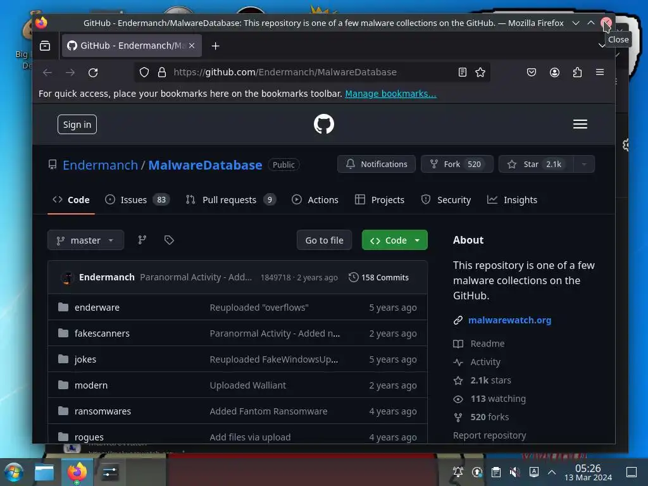The height and width of the screenshot is (486, 648).
Task: Open Endermanch commit author link
Action: (106, 277)
